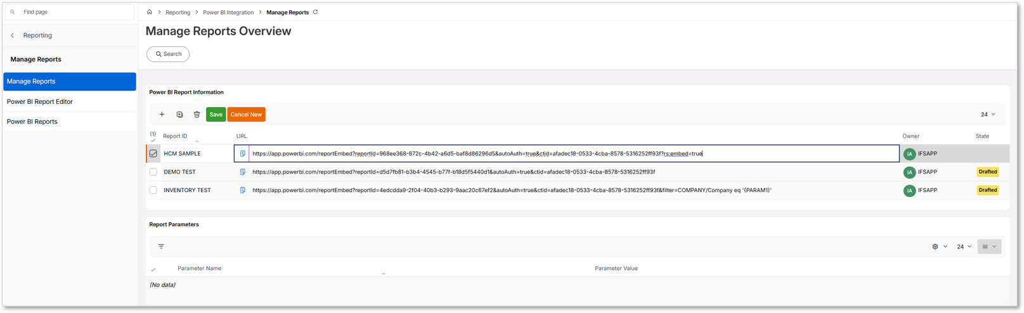The width and height of the screenshot is (1024, 313).
Task: Click IA avatar in DEMO TEST row
Action: pos(909,172)
